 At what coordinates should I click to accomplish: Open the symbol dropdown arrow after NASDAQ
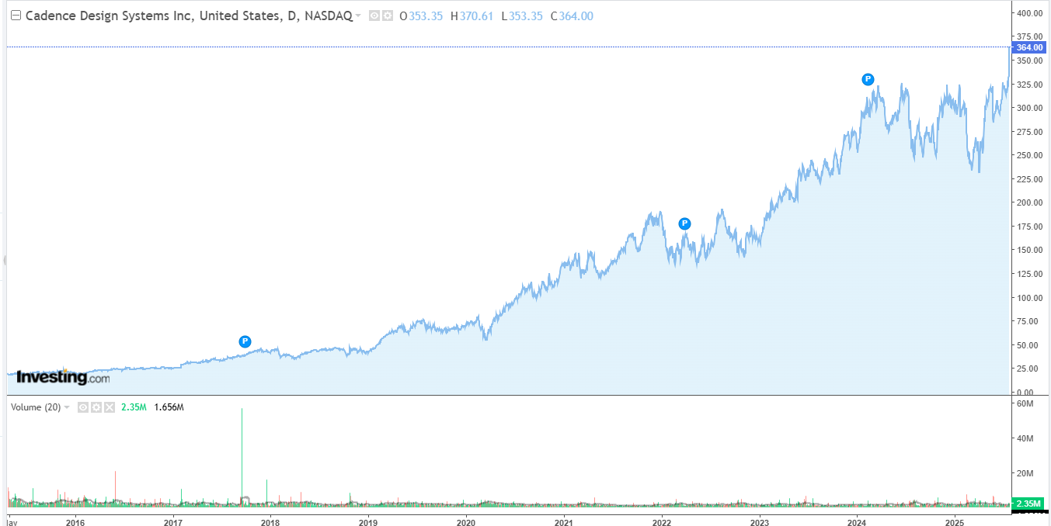point(358,16)
